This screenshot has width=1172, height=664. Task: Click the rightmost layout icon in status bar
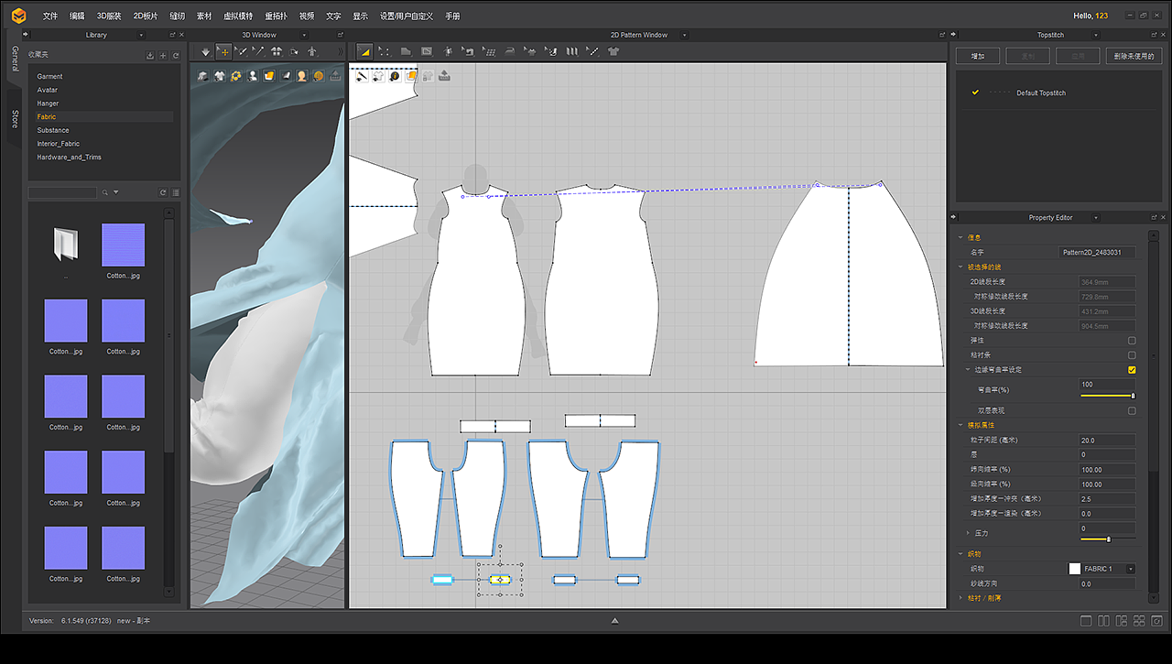click(1157, 621)
